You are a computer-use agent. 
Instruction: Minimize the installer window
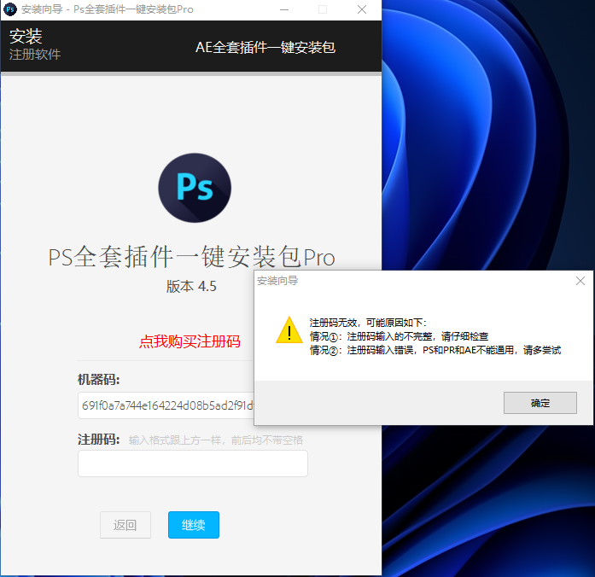click(284, 9)
